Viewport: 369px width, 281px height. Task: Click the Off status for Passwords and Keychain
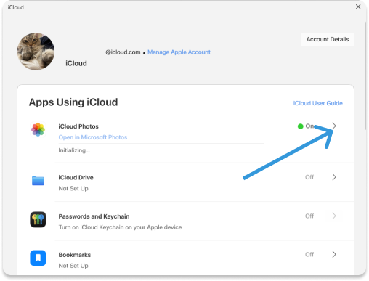(x=309, y=216)
